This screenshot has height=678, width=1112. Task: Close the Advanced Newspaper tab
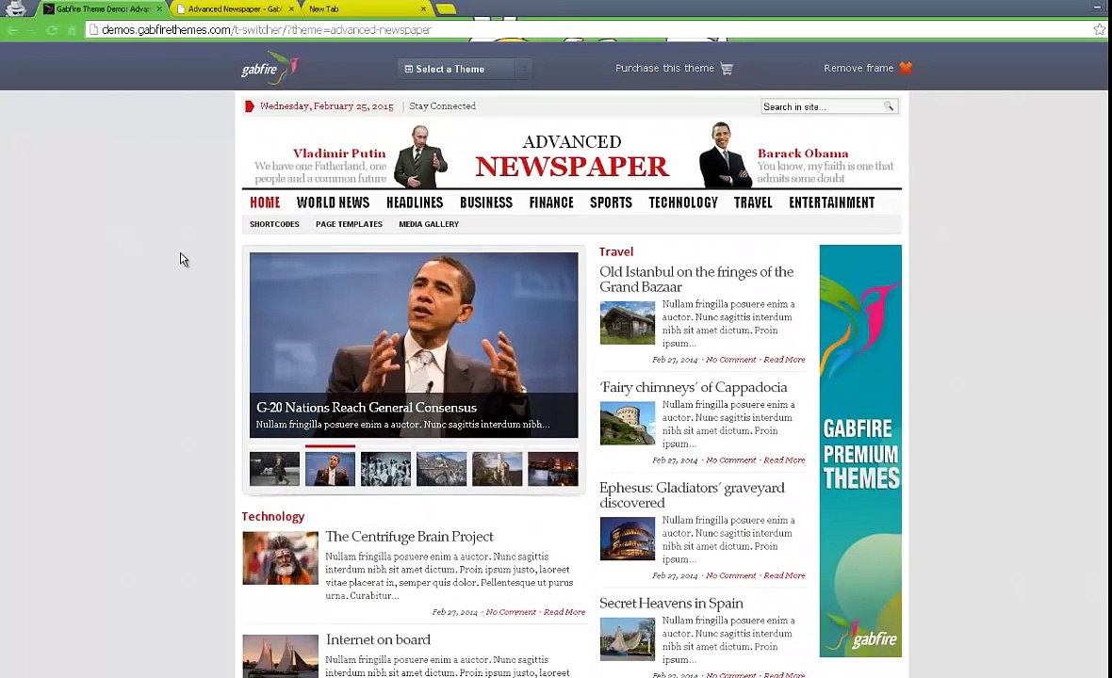click(291, 9)
